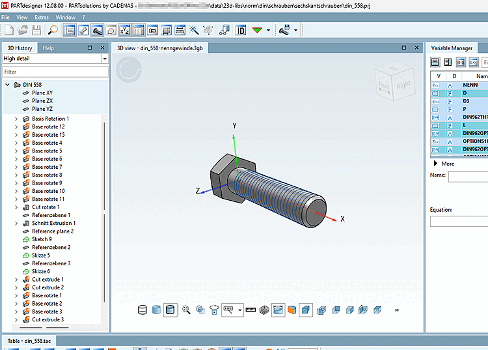This screenshot has height=350, width=488.
Task: Toggle the wrench icon panel button
Action: tap(84, 30)
